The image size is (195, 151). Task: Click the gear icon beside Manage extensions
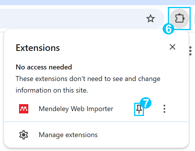pyautogui.click(x=24, y=135)
